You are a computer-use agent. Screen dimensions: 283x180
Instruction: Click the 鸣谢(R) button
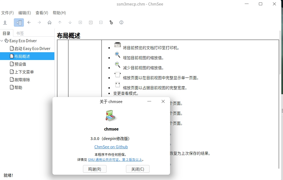coord(95,169)
